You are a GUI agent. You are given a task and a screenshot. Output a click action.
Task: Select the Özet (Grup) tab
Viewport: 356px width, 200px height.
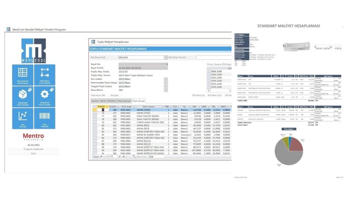(x=138, y=101)
